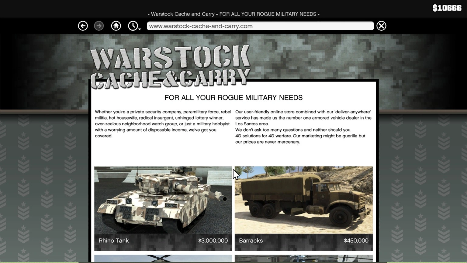The height and width of the screenshot is (263, 467).
Task: Navigate back using the back arrow icon
Action: pos(83,26)
